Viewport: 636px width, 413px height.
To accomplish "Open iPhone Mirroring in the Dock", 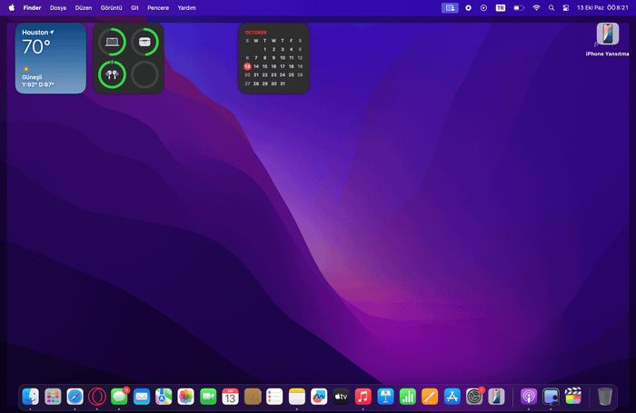I will pos(496,397).
